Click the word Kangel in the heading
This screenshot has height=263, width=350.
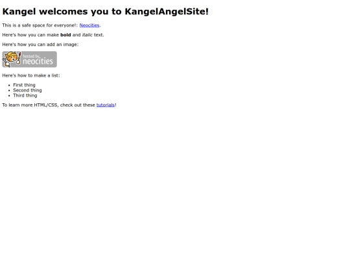point(19,12)
